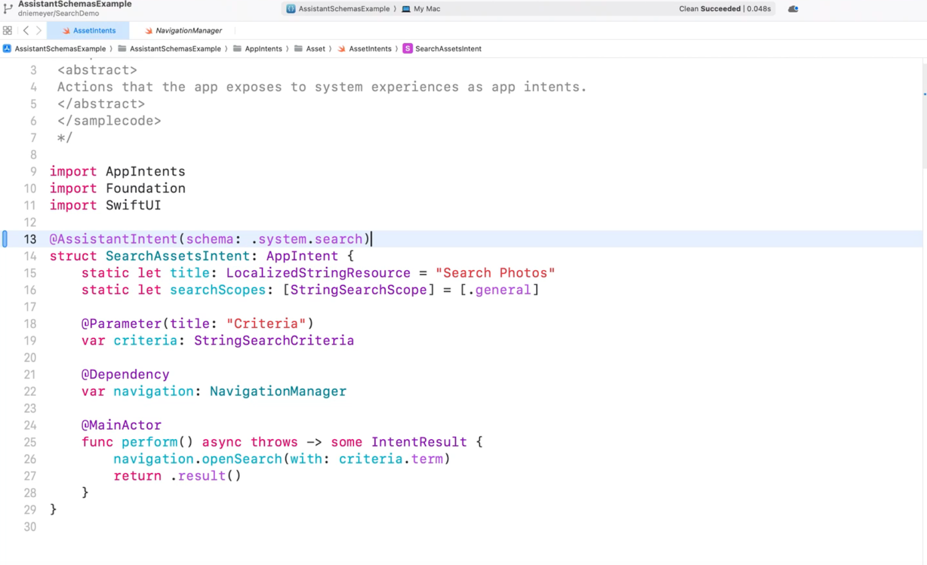Open the related items grid menu
The width and height of the screenshot is (927, 565).
pyautogui.click(x=8, y=31)
